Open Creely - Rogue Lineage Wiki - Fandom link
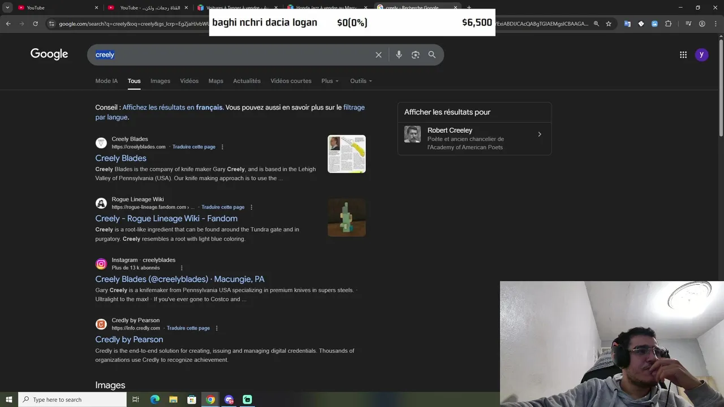 166,219
